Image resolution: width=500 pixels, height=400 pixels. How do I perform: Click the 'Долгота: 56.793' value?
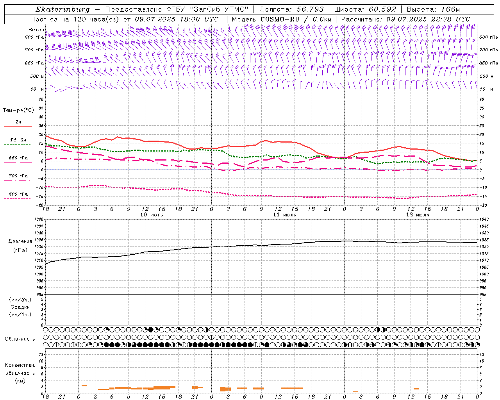[x=291, y=9]
